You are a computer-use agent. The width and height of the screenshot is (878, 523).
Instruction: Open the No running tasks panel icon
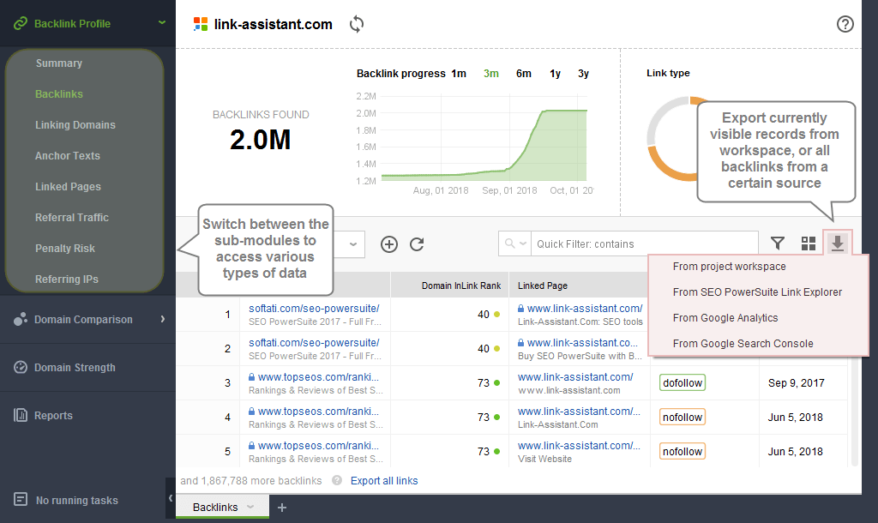pos(21,500)
